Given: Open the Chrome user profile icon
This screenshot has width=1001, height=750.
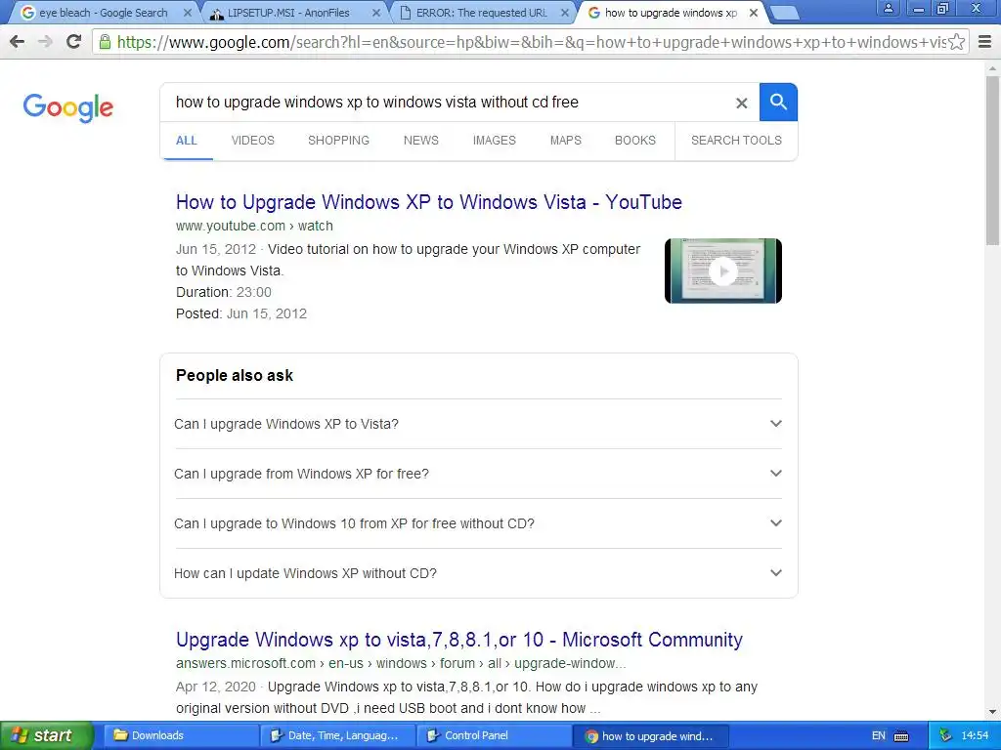Looking at the screenshot, I should 888,8.
